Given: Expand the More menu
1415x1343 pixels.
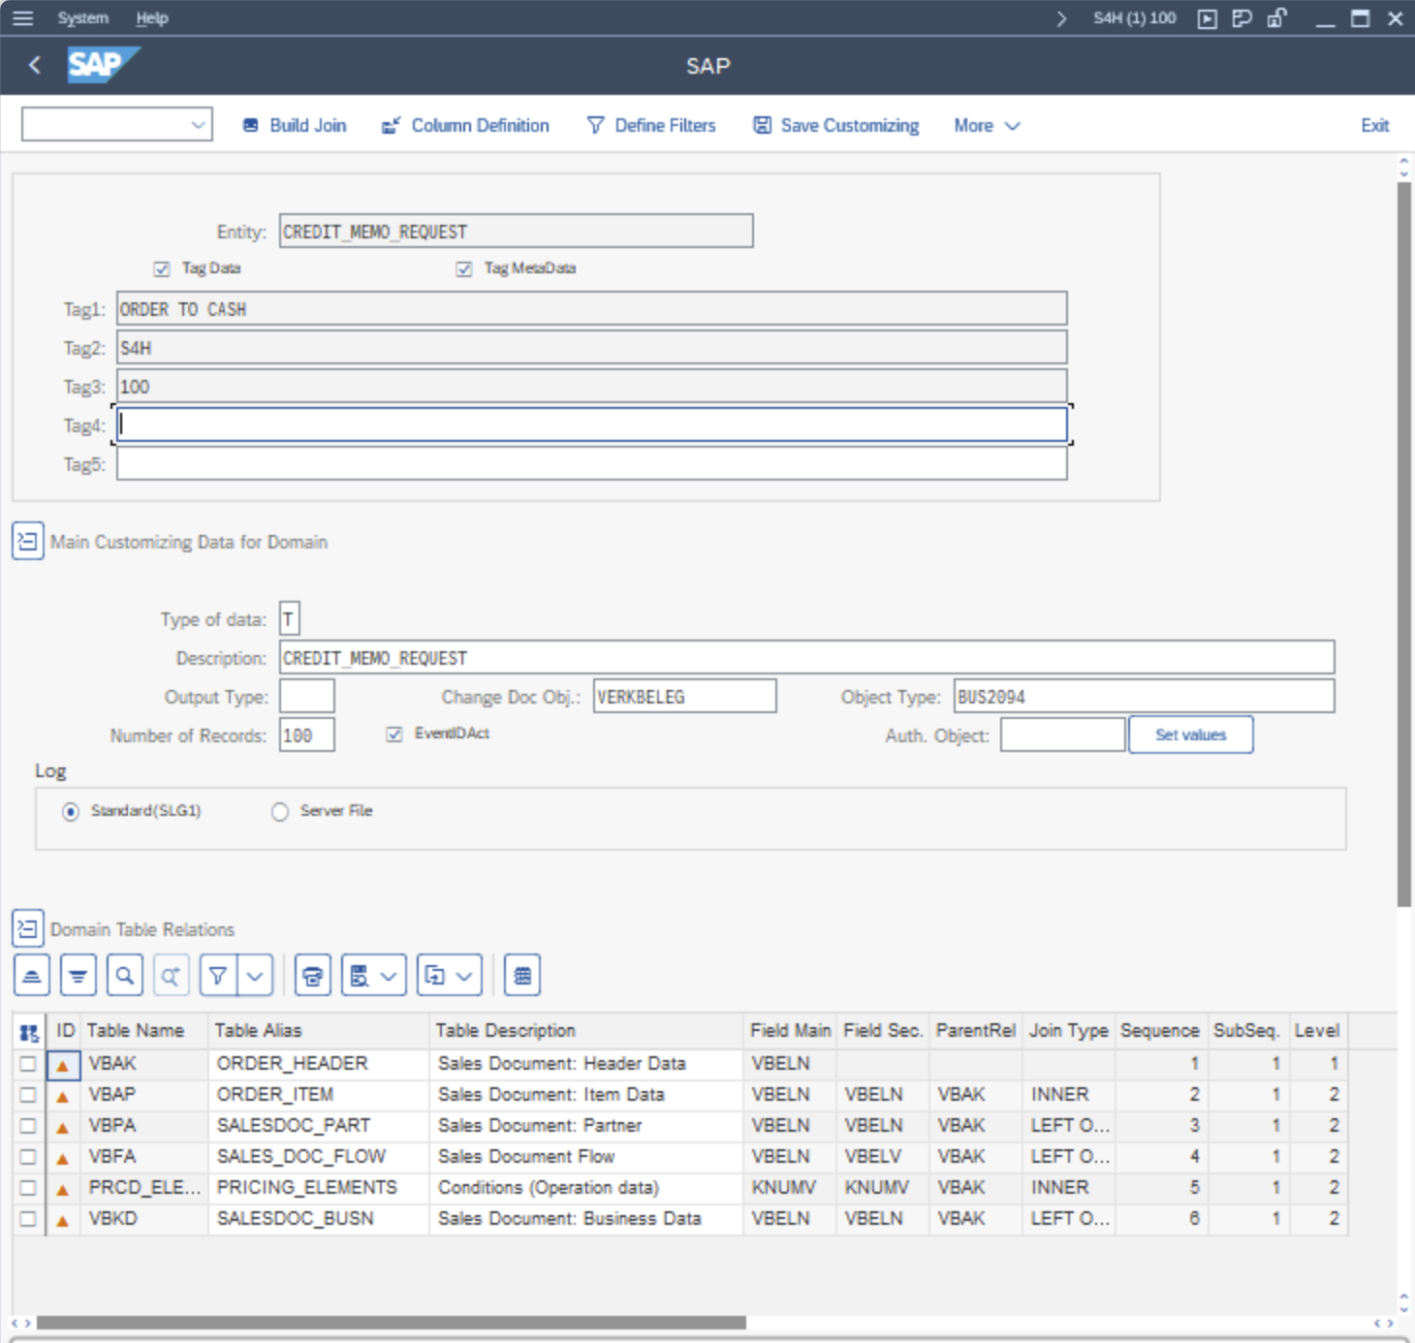Looking at the screenshot, I should click(x=986, y=126).
